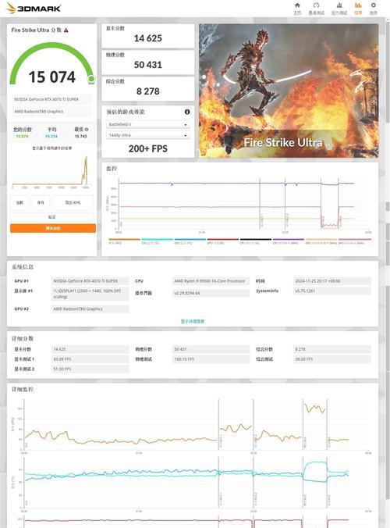Click the combined score card showing 8 278
This screenshot has height=528, width=390.
click(x=148, y=88)
